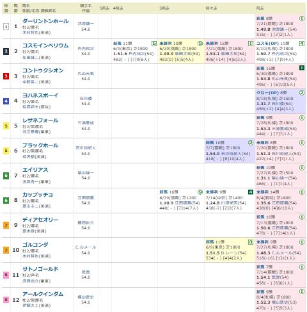Click the white frame 1 badge

[x=6, y=27]
